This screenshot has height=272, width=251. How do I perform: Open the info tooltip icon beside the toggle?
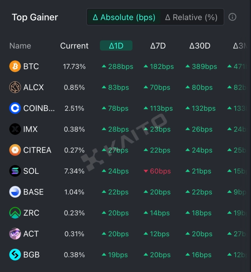point(232,17)
